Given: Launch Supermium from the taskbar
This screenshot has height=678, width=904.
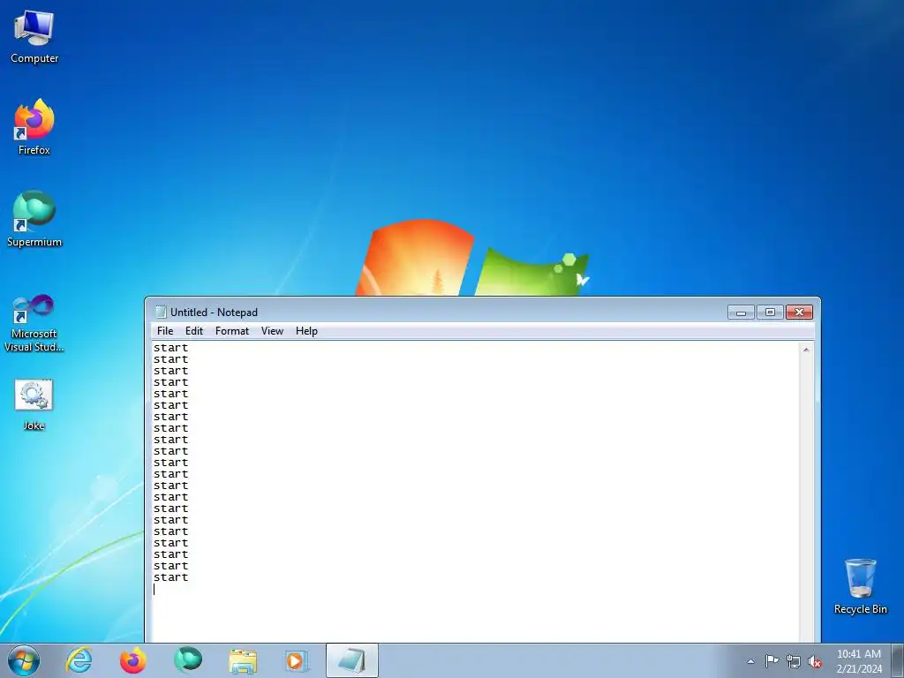Looking at the screenshot, I should (188, 660).
